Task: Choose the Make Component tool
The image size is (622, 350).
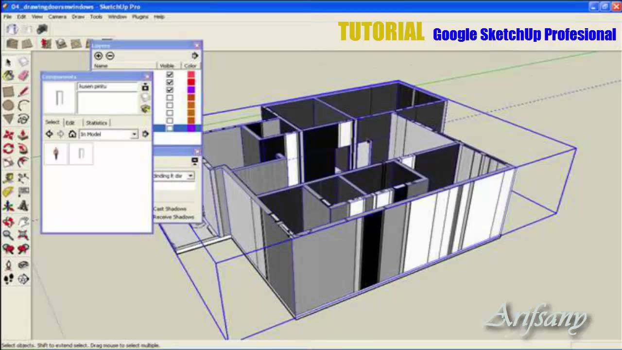Action: [23, 62]
